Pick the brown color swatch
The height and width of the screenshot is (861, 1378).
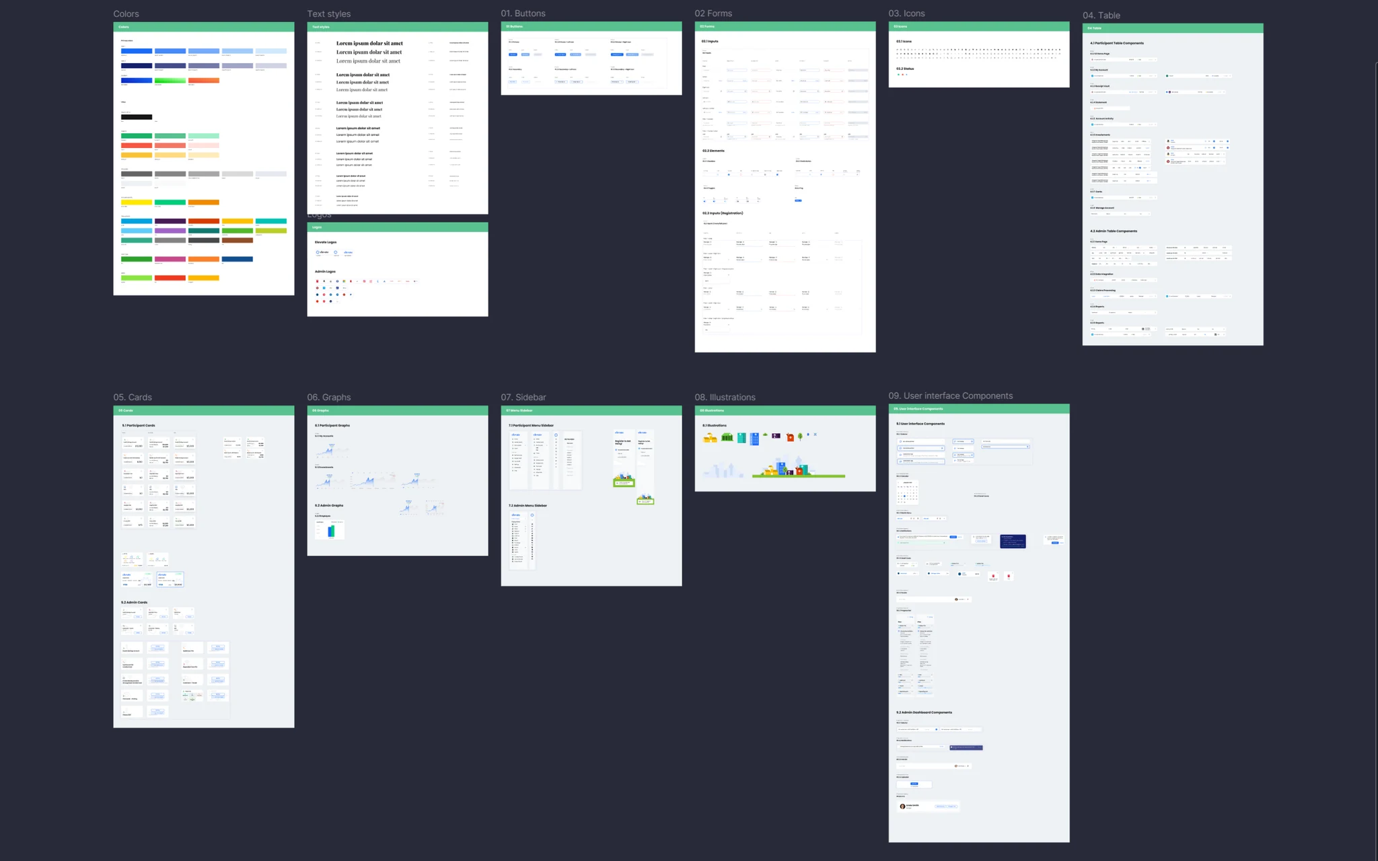point(238,240)
